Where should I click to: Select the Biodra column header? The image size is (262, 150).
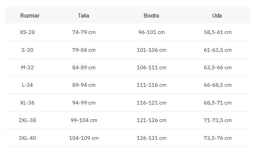pyautogui.click(x=151, y=15)
